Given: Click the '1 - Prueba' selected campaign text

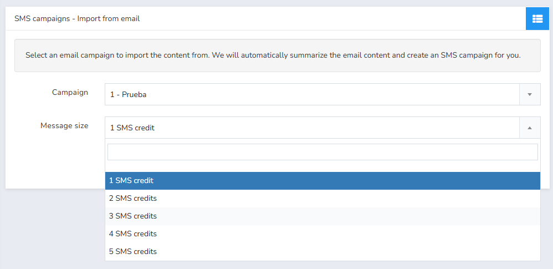Looking at the screenshot, I should click(x=128, y=95).
